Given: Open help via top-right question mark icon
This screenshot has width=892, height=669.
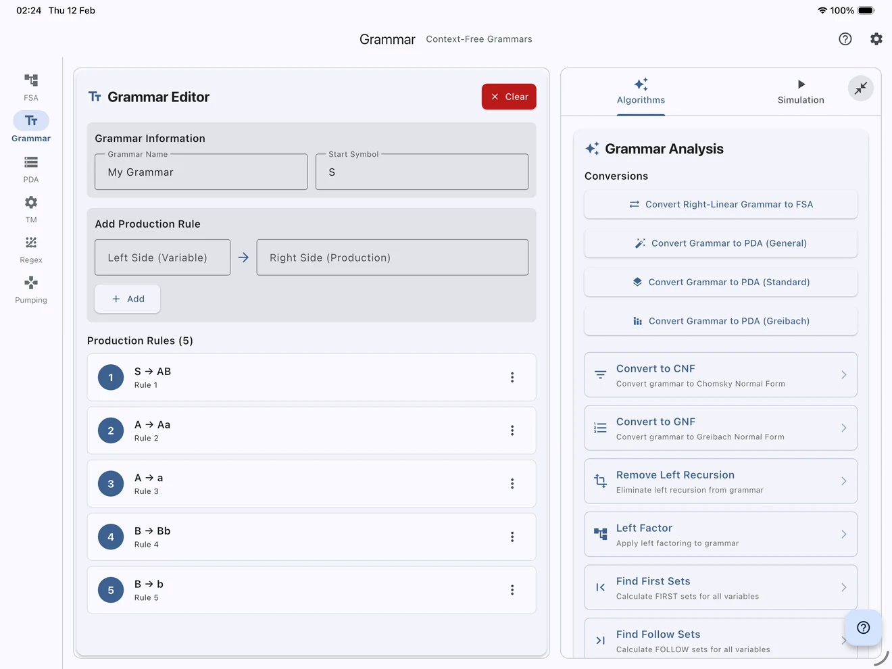Looking at the screenshot, I should click(845, 39).
